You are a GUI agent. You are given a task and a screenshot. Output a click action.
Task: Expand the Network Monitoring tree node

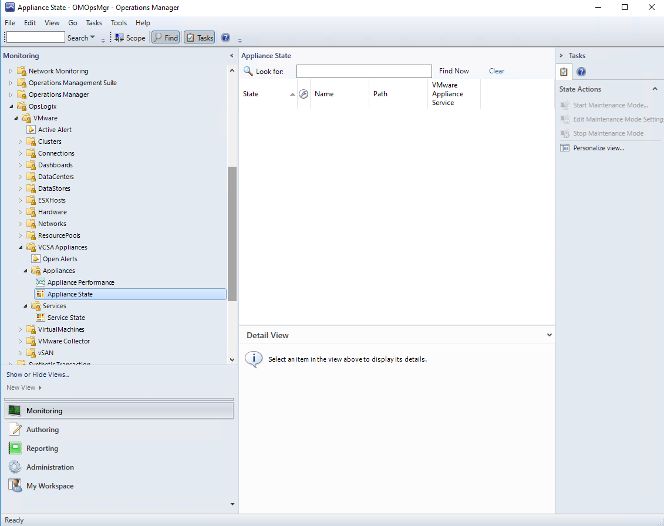point(11,71)
